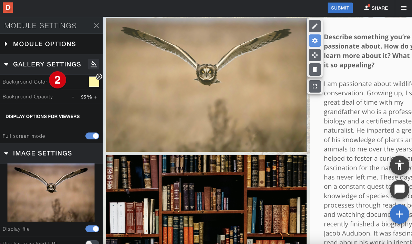Viewport: 412px width, 244px height.
Task: Click the gear module settings icon
Action: [315, 41]
